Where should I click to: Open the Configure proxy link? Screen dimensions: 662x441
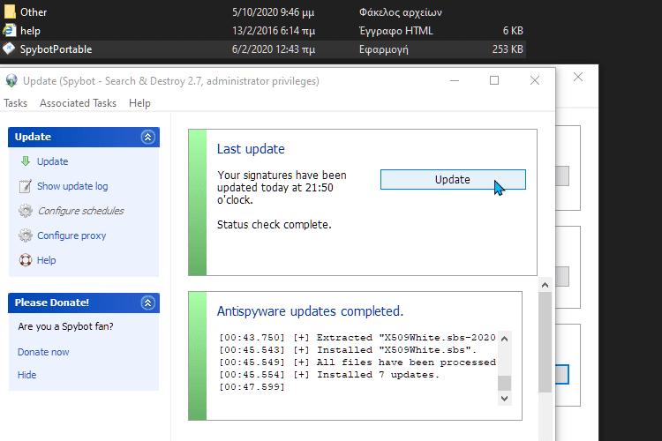pyautogui.click(x=71, y=235)
